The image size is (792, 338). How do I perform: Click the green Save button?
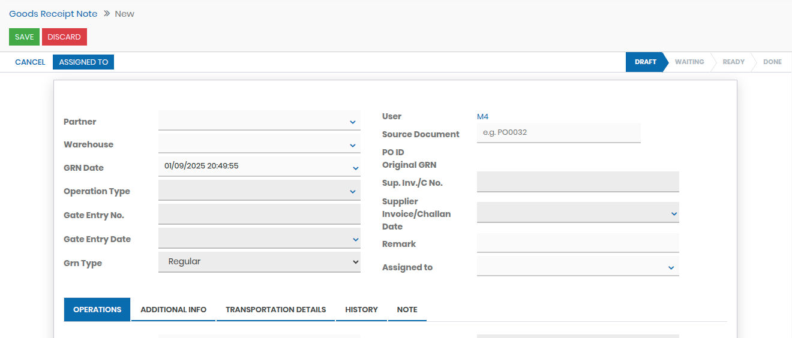click(x=24, y=37)
